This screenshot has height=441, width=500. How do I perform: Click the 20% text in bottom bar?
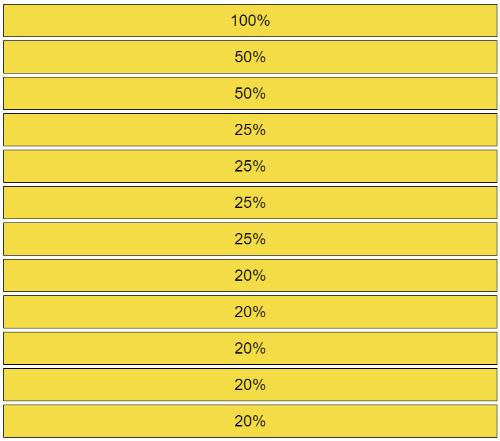click(250, 421)
